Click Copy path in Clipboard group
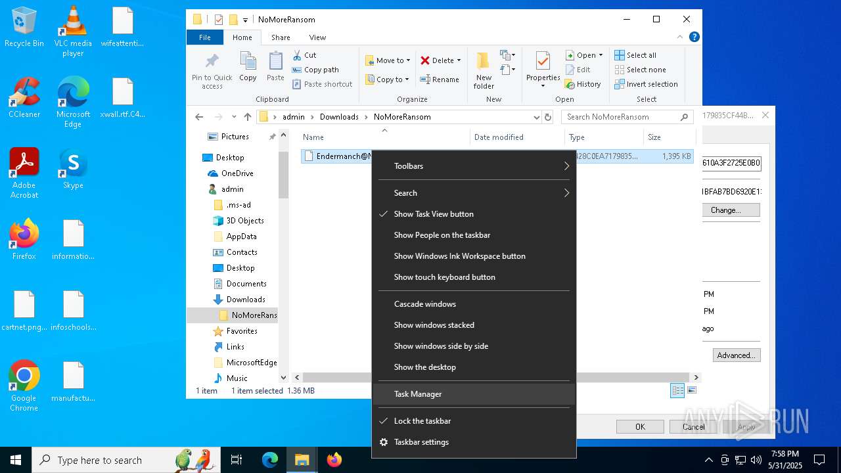The width and height of the screenshot is (841, 473). [316, 70]
